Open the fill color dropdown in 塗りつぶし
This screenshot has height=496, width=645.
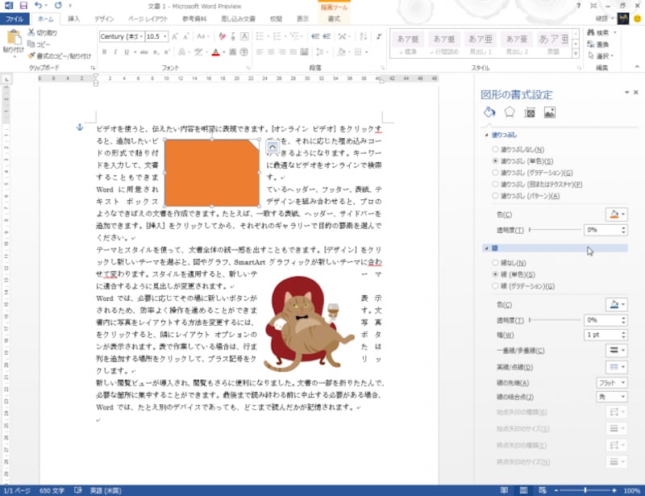coord(616,214)
